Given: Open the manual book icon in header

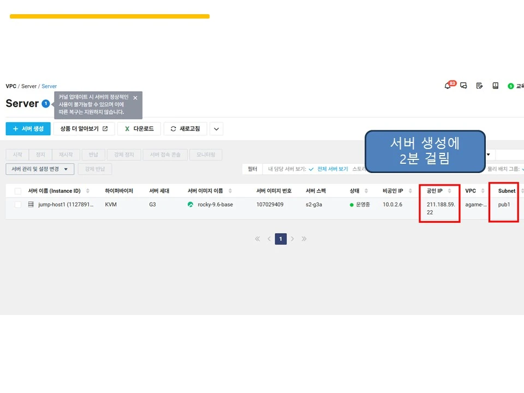Looking at the screenshot, I should click(x=495, y=86).
